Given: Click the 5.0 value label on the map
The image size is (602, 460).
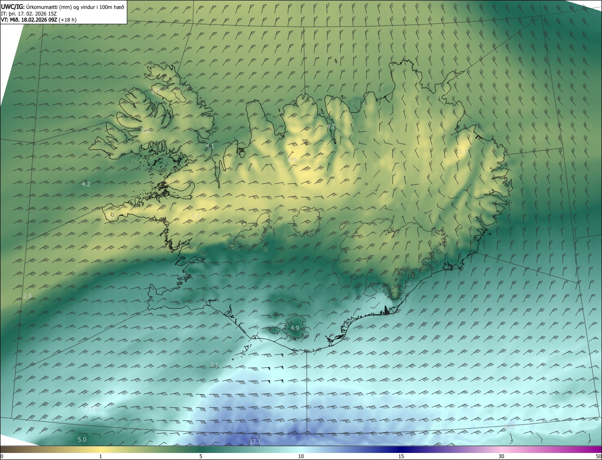Looking at the screenshot, I should [82, 439].
